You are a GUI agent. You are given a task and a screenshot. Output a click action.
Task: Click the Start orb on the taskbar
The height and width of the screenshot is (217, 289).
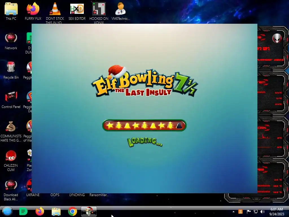pos(7,211)
